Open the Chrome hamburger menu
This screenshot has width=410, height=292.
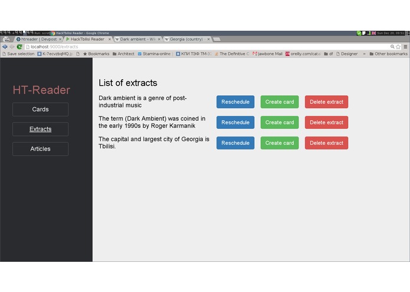(405, 47)
